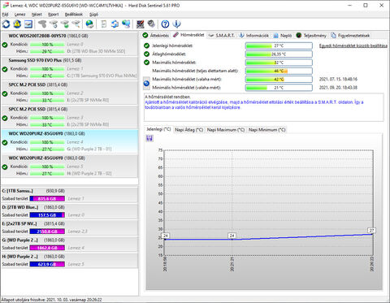Viewport: 390px width, 303px height.
Task: Switch to the Napló tab
Action: (283, 36)
